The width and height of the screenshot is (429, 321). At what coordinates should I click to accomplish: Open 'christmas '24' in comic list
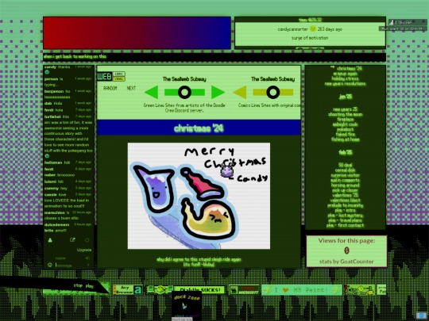pos(349,68)
